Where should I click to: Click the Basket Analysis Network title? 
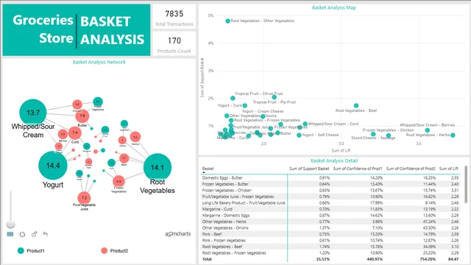pyautogui.click(x=99, y=62)
